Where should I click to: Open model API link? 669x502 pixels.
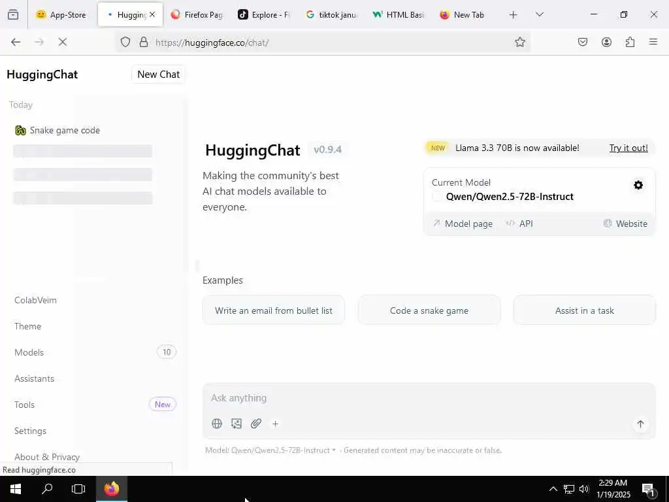tap(519, 224)
